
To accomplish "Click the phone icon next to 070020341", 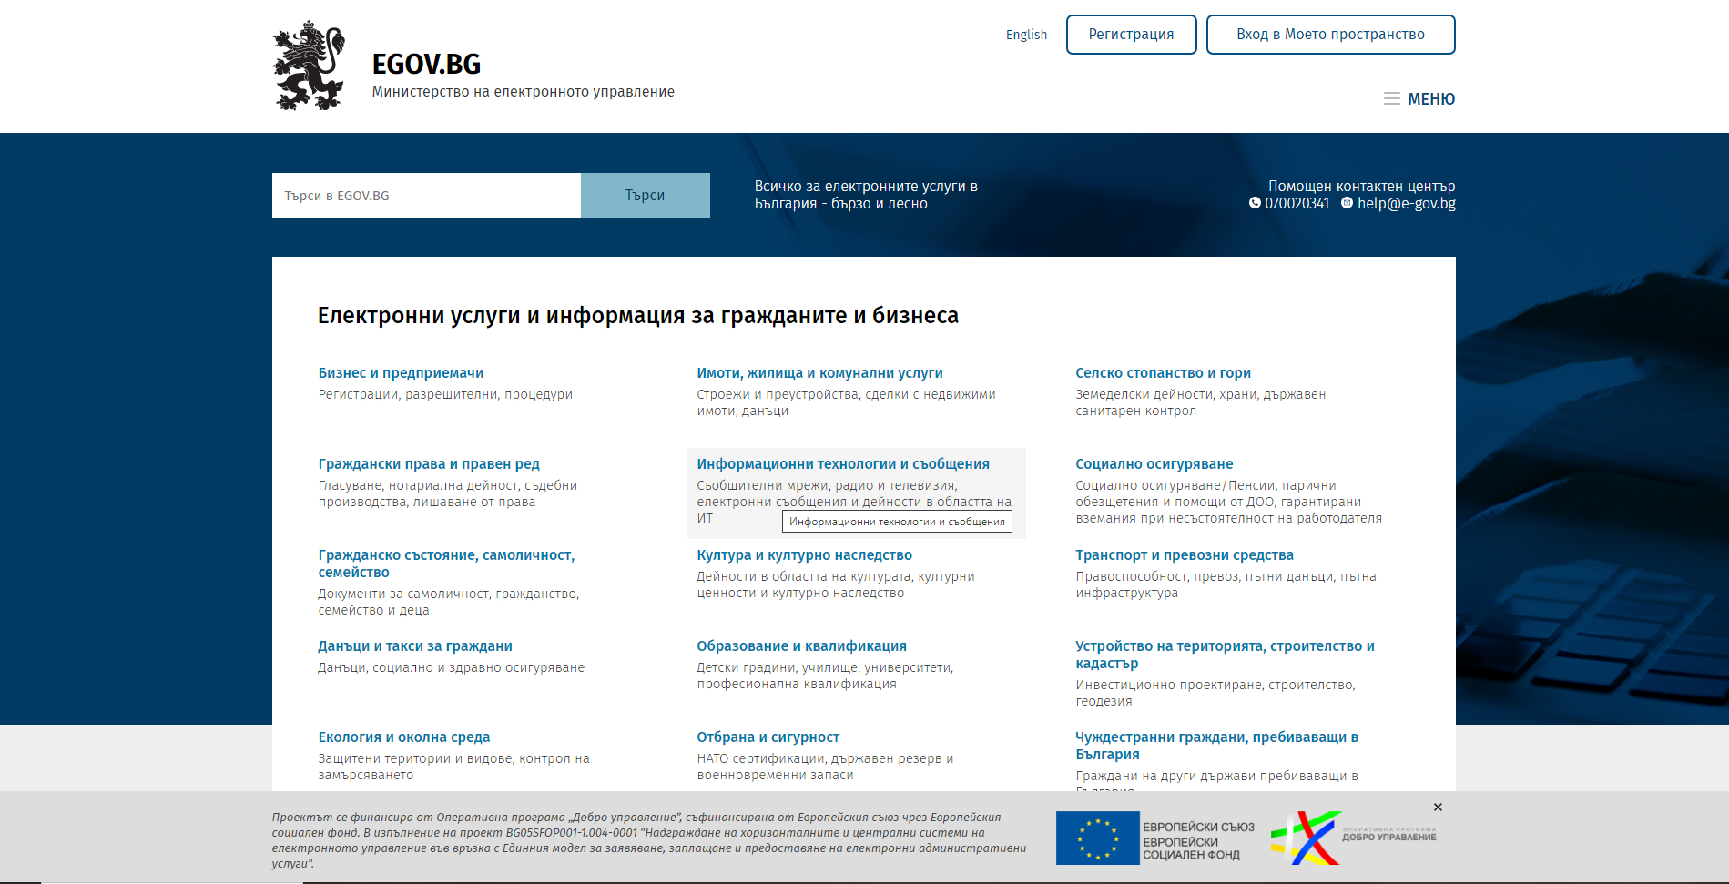I will coord(1255,203).
